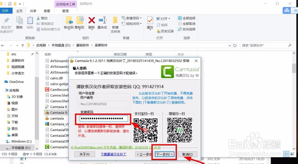Image resolution: width=298 pixels, height=164 pixels.
Task: Open the New item (新建项目) dropdown
Action: coord(132,18)
